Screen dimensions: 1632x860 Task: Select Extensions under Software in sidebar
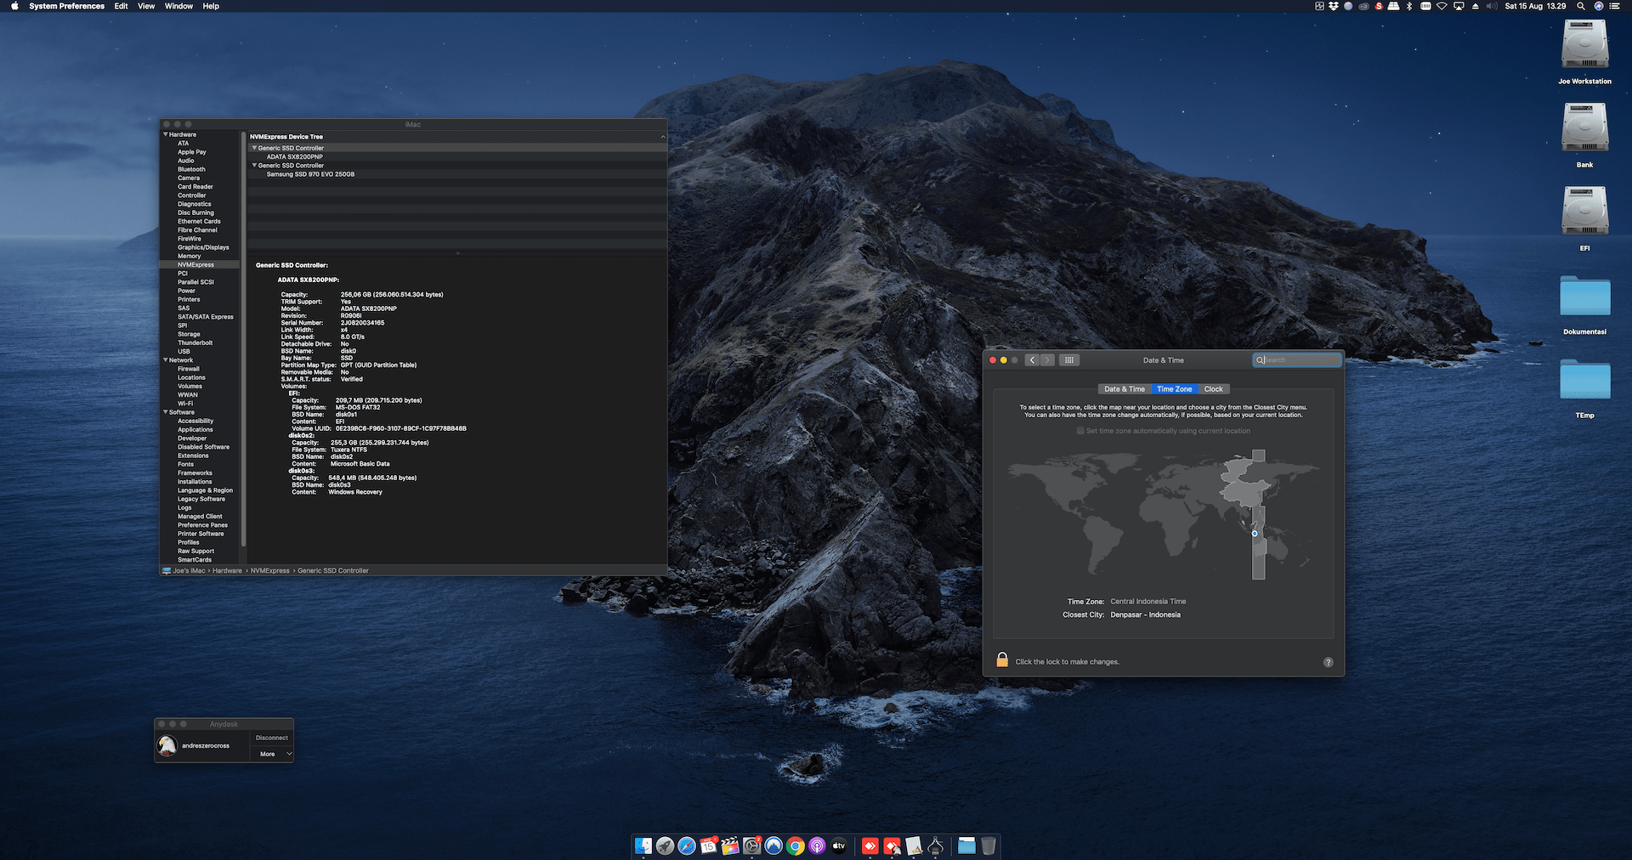tap(193, 455)
